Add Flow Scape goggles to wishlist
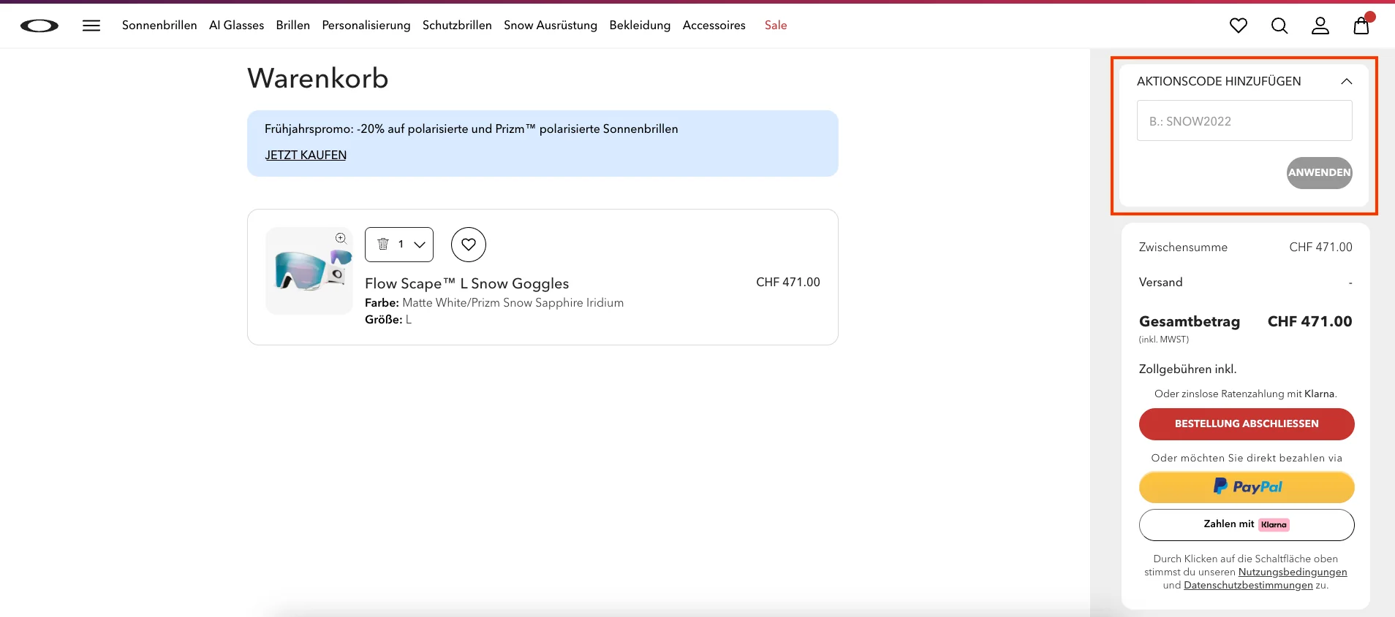Viewport: 1395px width, 617px height. tap(469, 245)
